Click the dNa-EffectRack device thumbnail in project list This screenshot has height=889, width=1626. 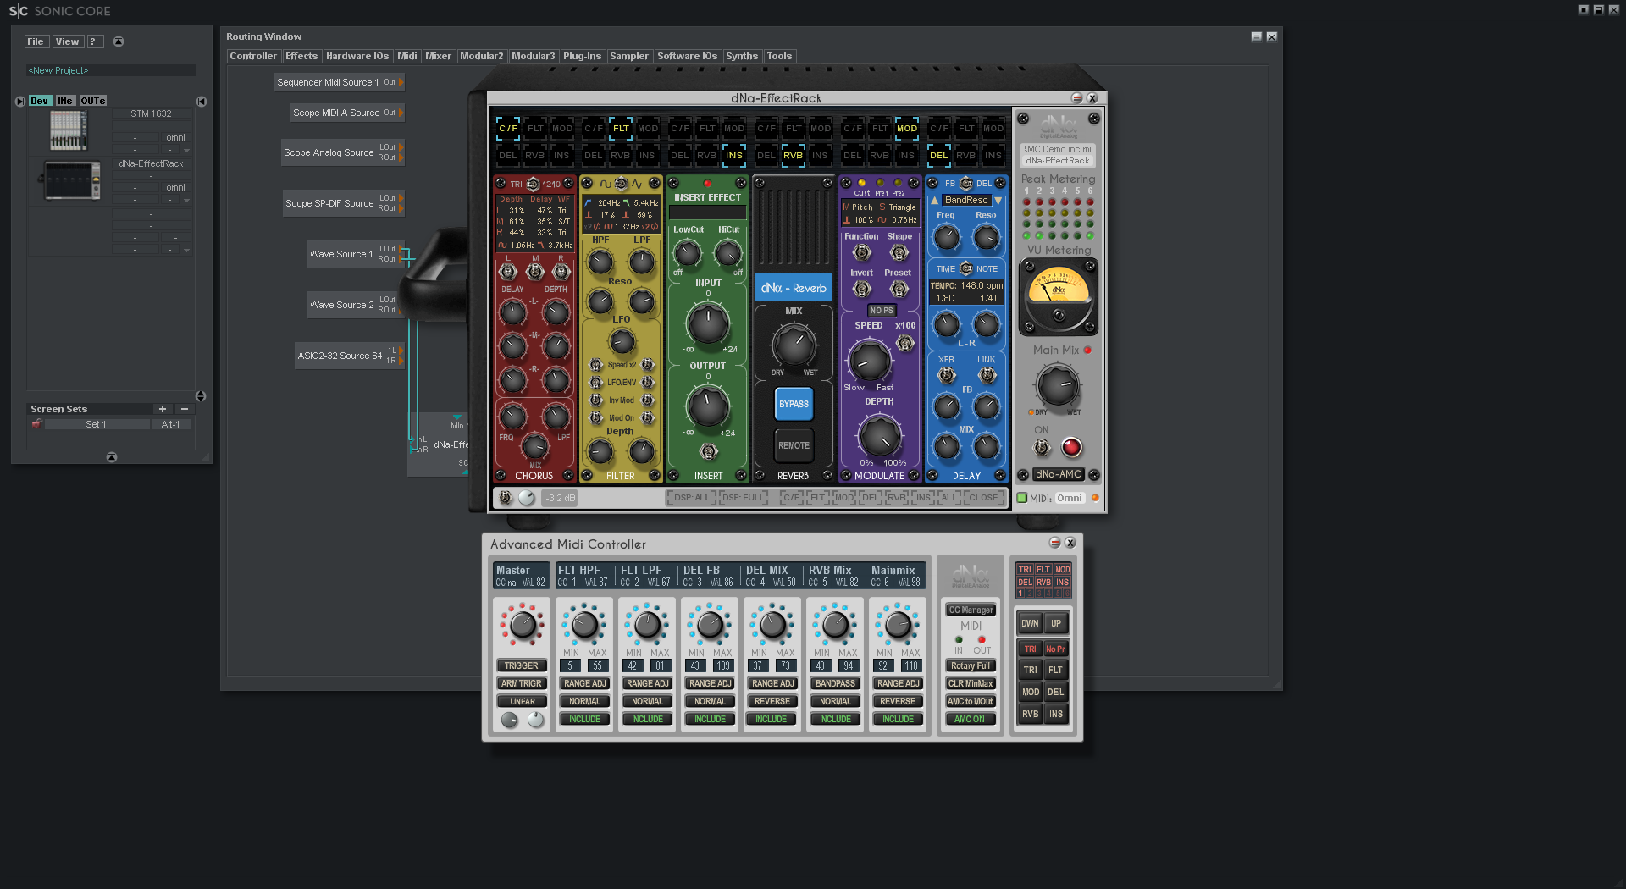tap(72, 180)
